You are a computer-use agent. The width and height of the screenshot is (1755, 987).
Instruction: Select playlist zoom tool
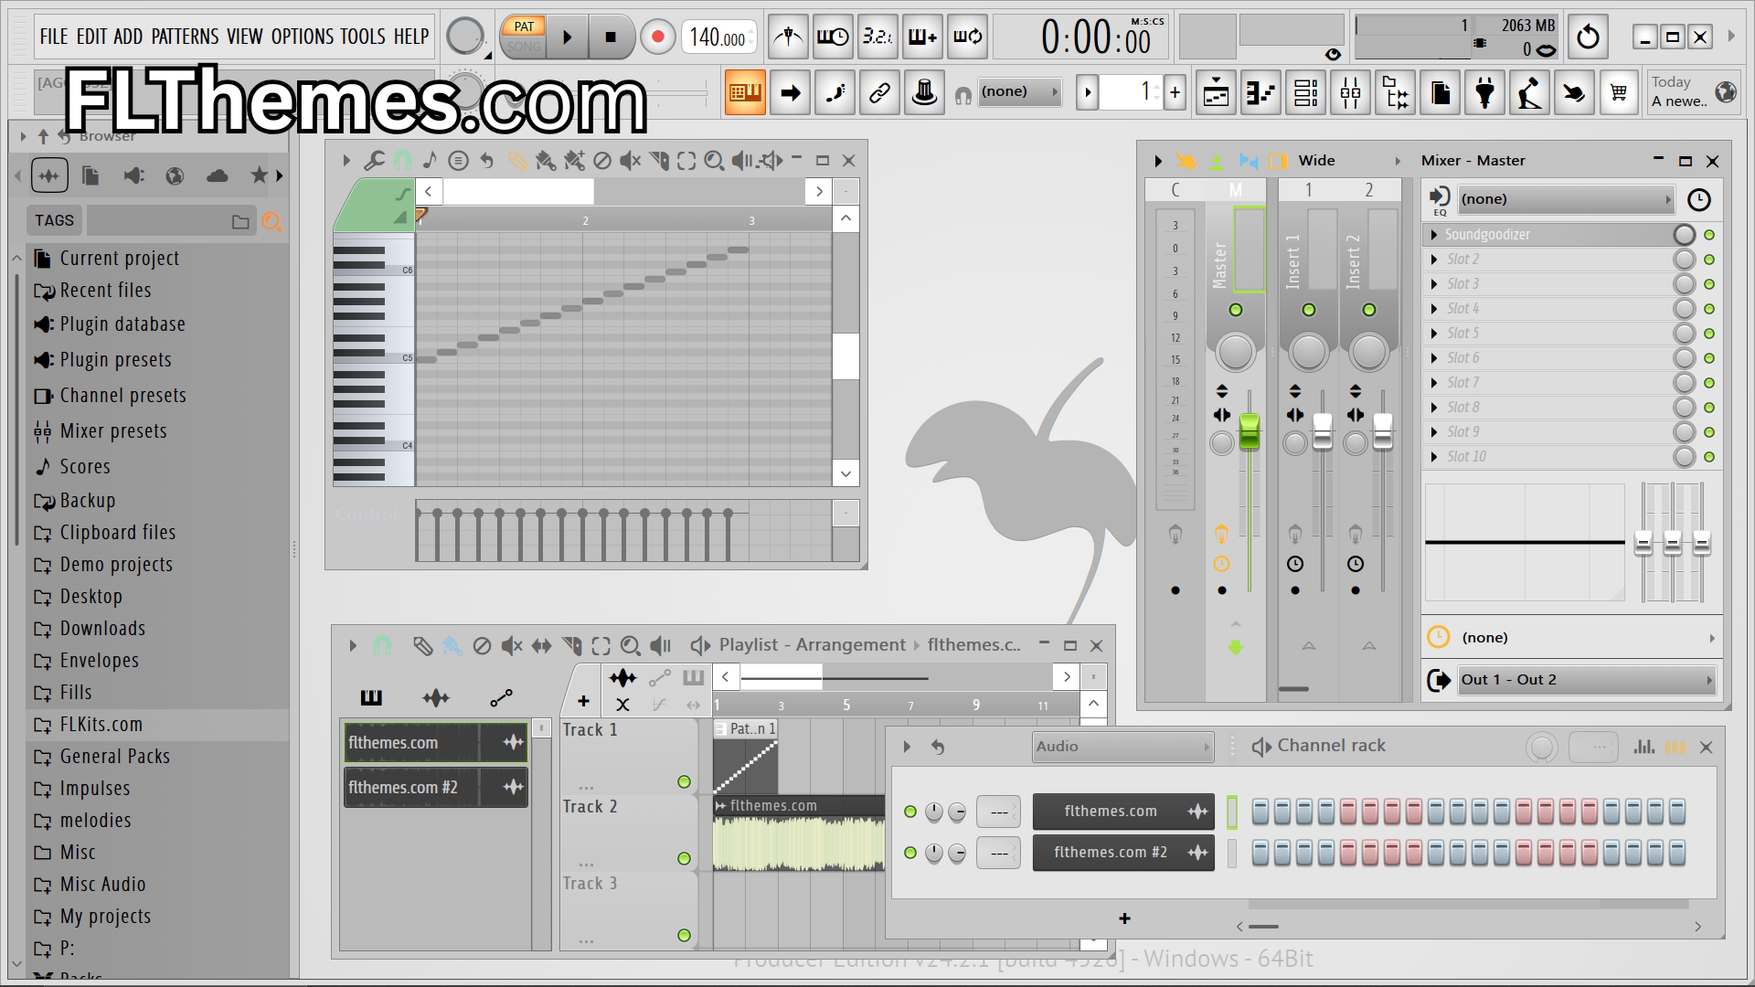click(x=630, y=646)
